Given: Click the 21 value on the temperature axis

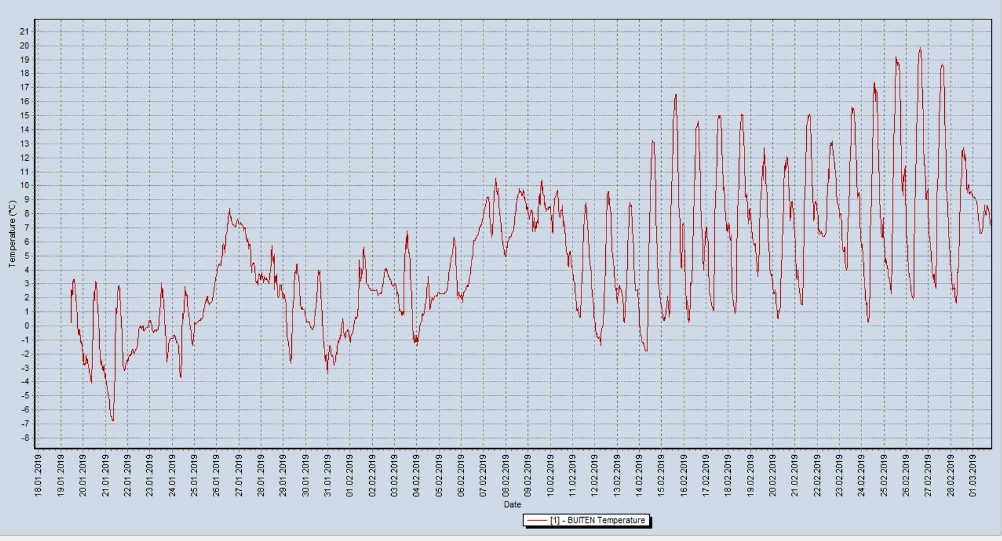Looking at the screenshot, I should tap(24, 32).
